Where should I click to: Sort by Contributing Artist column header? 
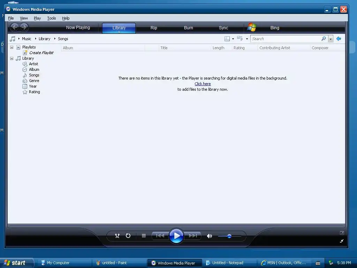tap(284, 48)
